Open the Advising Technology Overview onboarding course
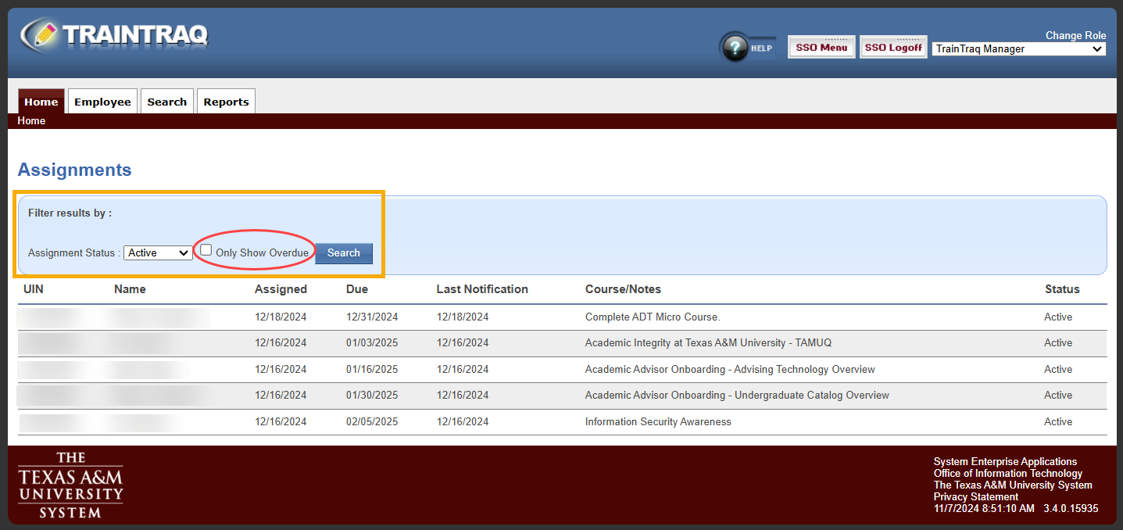This screenshot has height=530, width=1123. [729, 369]
